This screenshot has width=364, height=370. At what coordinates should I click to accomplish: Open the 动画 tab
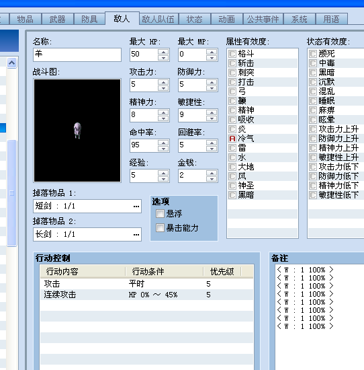(226, 19)
